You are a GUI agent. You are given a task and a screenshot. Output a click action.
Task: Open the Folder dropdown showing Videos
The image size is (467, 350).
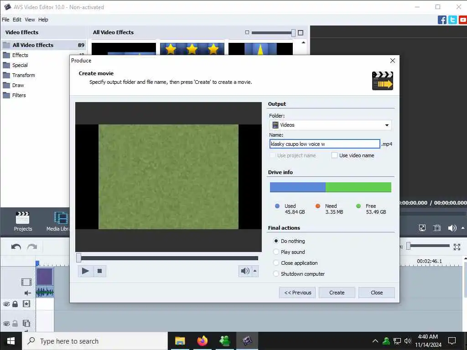(x=330, y=125)
